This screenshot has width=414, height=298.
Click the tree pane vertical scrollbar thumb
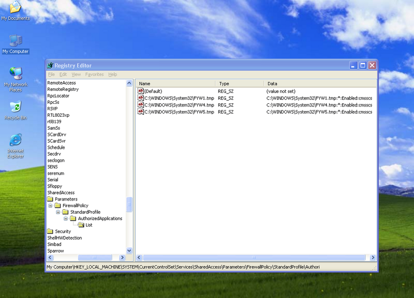[129, 205]
